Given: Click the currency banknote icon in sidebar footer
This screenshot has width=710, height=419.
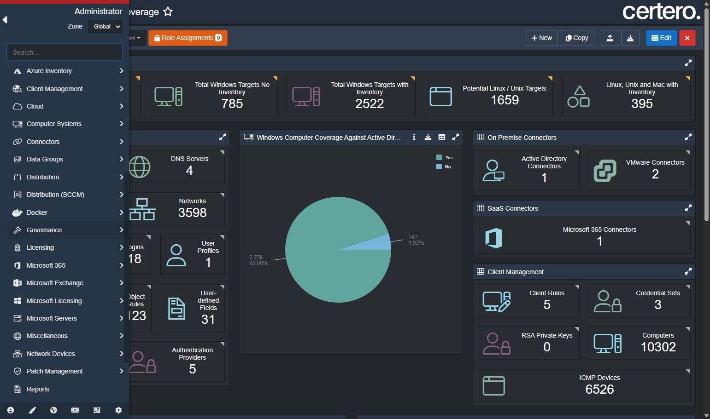Looking at the screenshot, I should pyautogui.click(x=75, y=410).
